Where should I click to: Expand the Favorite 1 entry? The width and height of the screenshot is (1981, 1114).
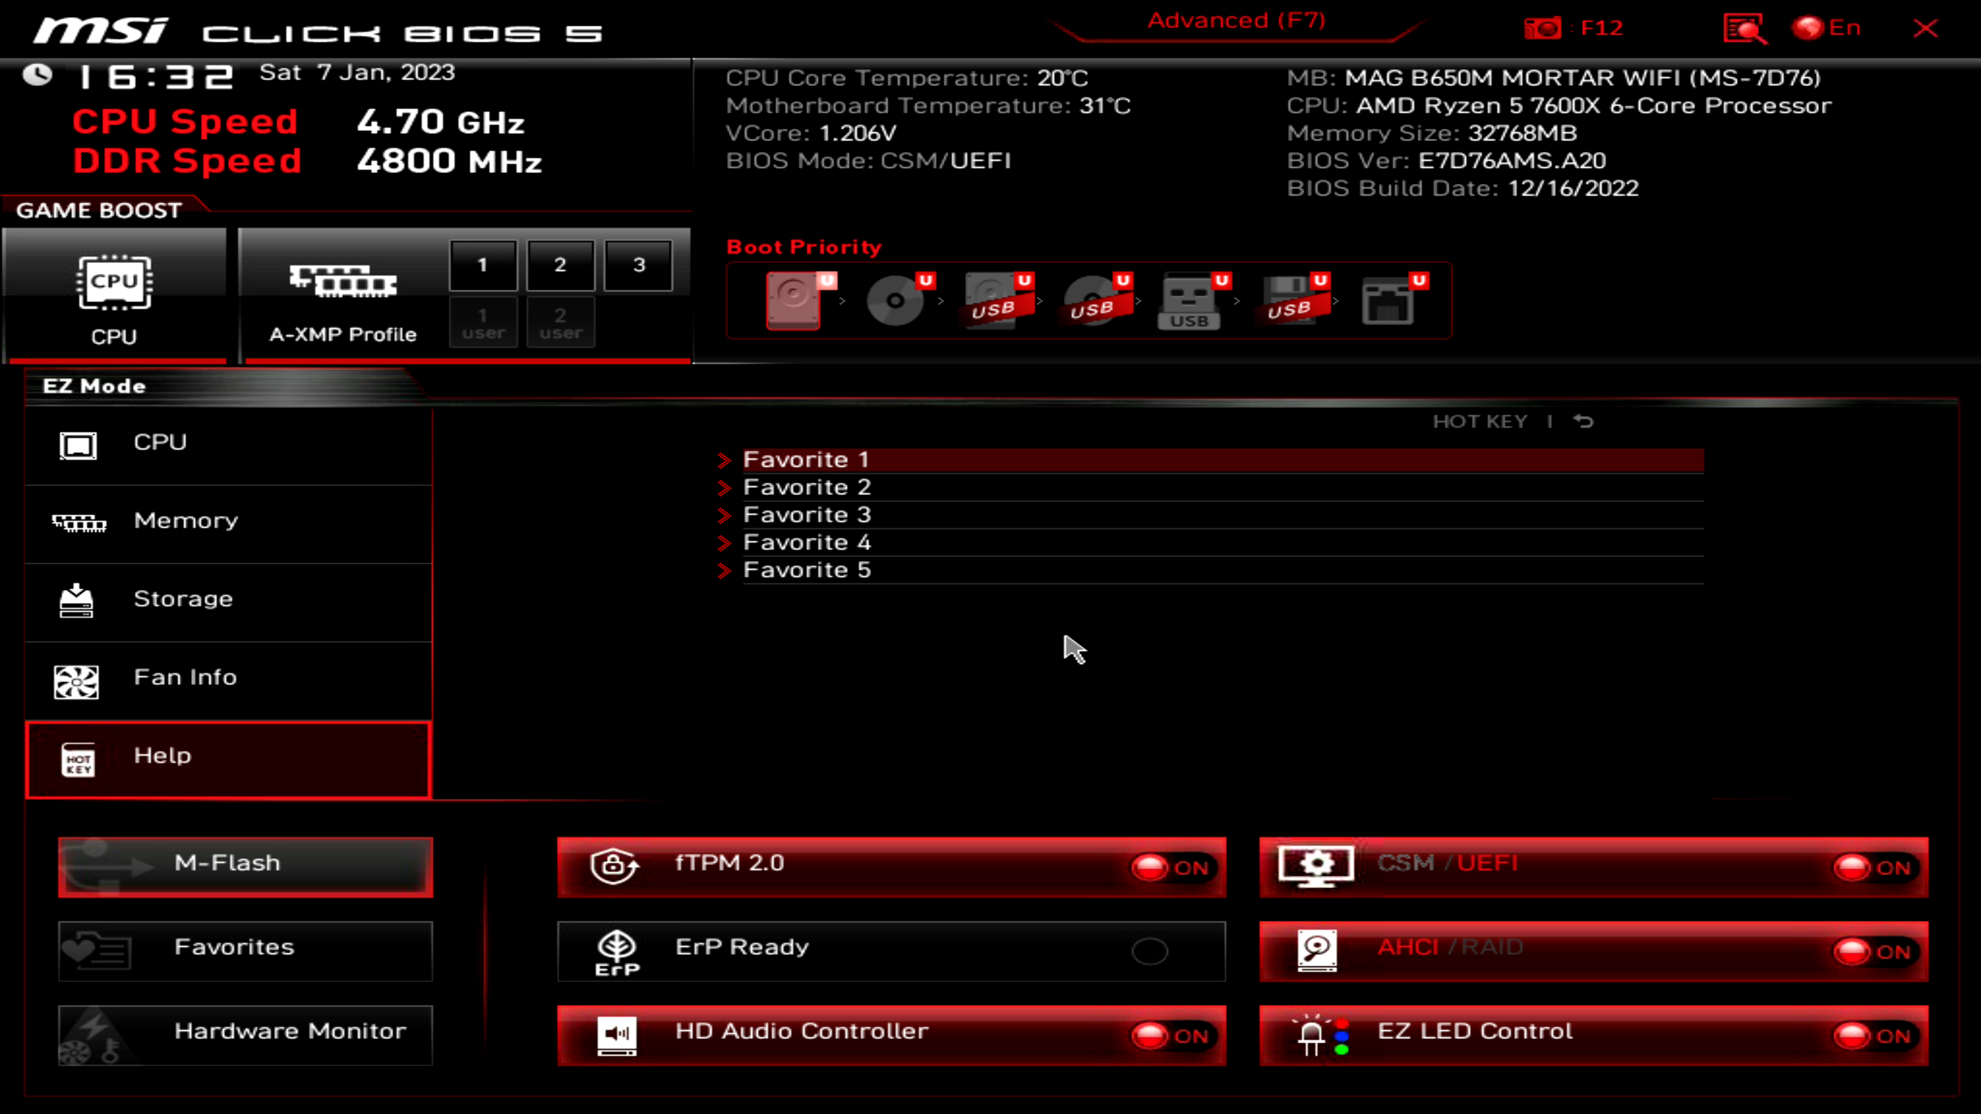806,460
